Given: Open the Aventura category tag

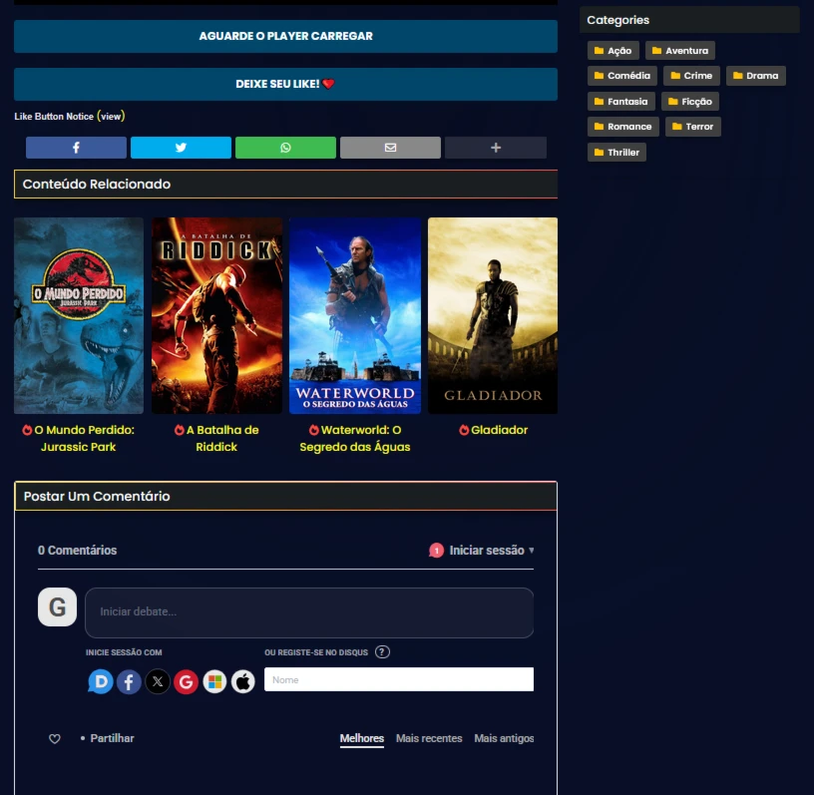Looking at the screenshot, I should click(x=680, y=50).
